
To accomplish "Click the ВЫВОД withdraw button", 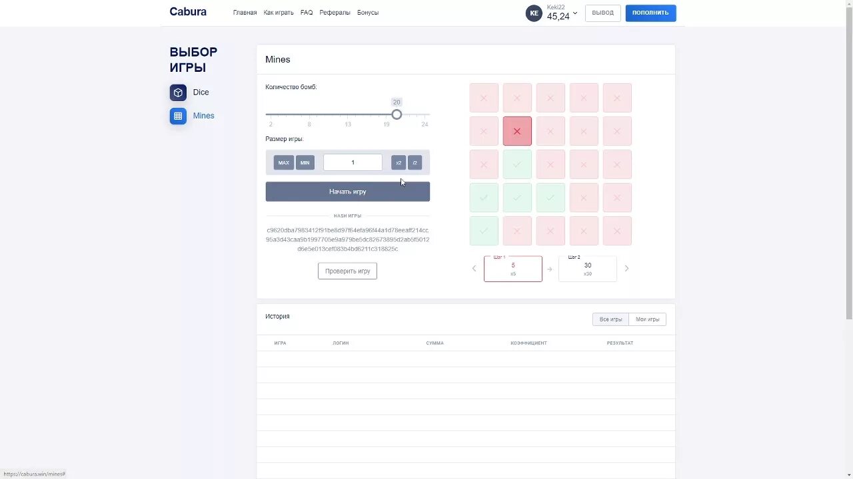I will tap(603, 13).
